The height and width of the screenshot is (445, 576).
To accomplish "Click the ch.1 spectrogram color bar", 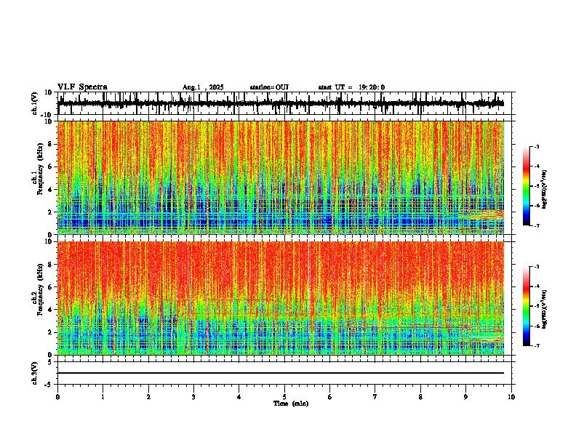I will click(x=527, y=185).
